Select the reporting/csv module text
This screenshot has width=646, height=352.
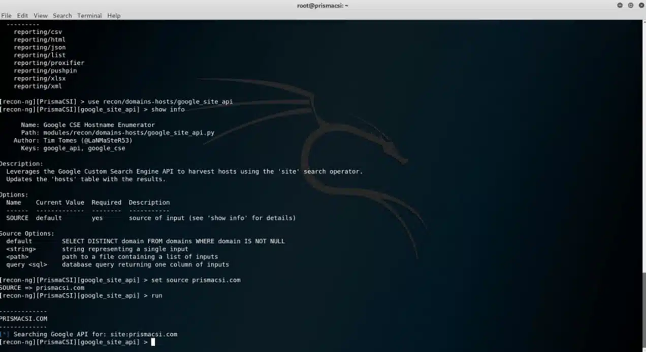(38, 31)
